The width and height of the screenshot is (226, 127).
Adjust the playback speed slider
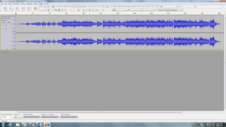[x=105, y=10]
